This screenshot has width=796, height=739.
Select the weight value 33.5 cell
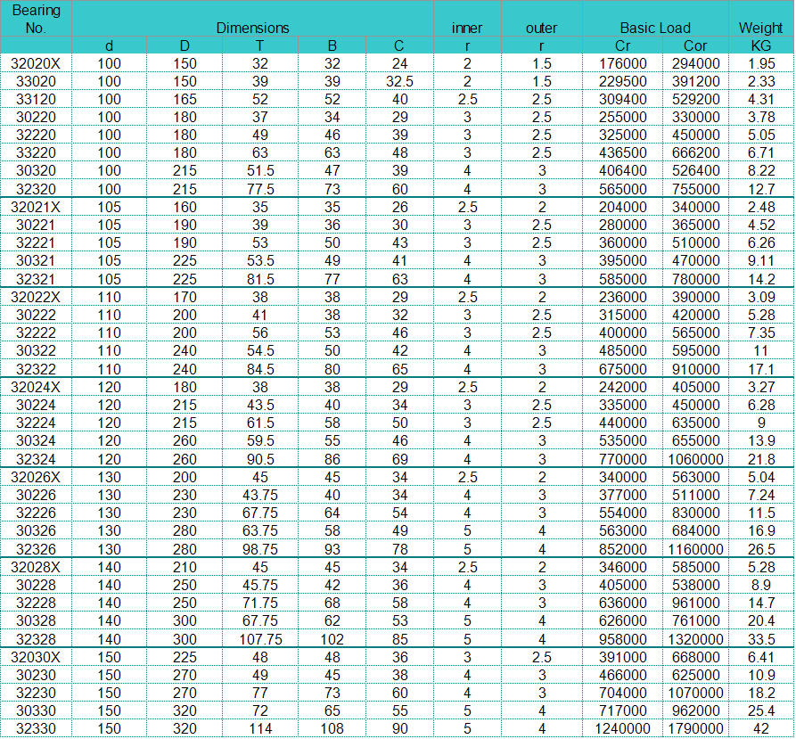click(760, 638)
